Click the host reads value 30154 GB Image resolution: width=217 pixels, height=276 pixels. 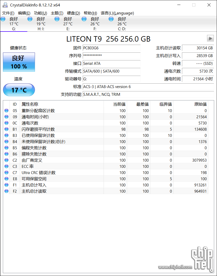[x=198, y=48]
